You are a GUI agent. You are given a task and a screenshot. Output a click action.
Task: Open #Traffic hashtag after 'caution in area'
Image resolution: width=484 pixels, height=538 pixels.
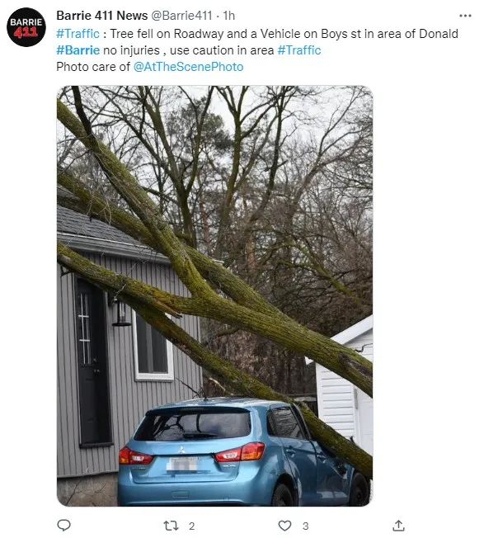pyautogui.click(x=299, y=50)
